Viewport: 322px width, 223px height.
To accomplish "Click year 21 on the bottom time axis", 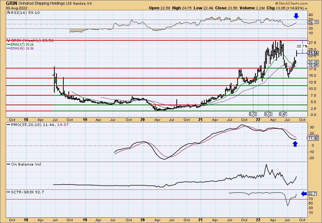I will [x=201, y=220].
